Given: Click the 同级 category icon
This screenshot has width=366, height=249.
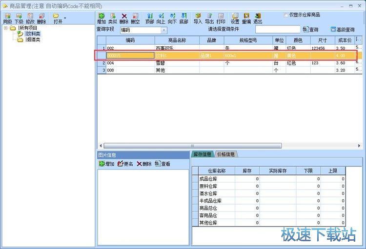Looking at the screenshot, I should point(7,19).
